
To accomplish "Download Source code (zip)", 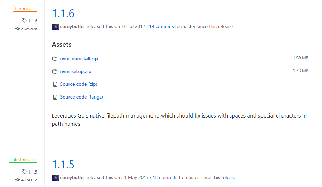I will pos(79,84).
